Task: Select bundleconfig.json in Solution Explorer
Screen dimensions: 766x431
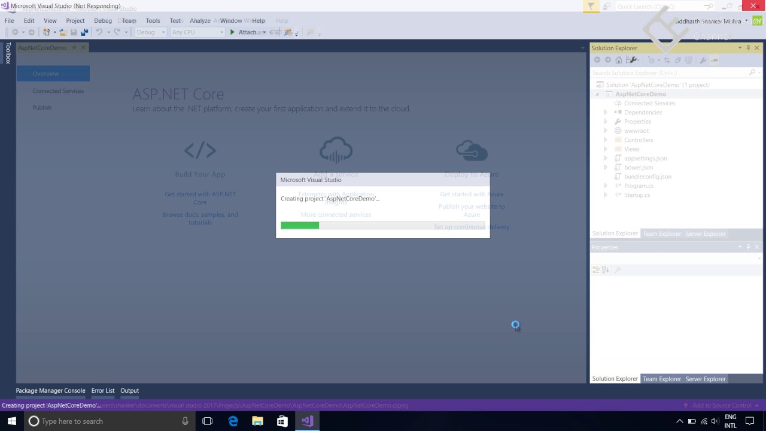Action: 648,177
